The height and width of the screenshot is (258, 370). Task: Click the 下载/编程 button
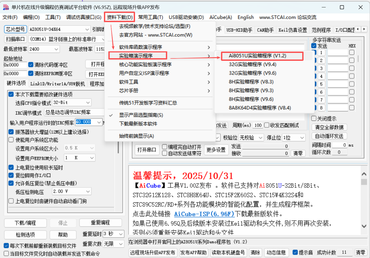coord(25,223)
